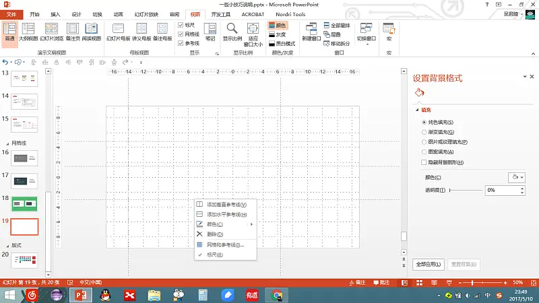Choose Add Horizontal Guide (添加水平参考线)
The height and width of the screenshot is (303, 539).
click(225, 214)
